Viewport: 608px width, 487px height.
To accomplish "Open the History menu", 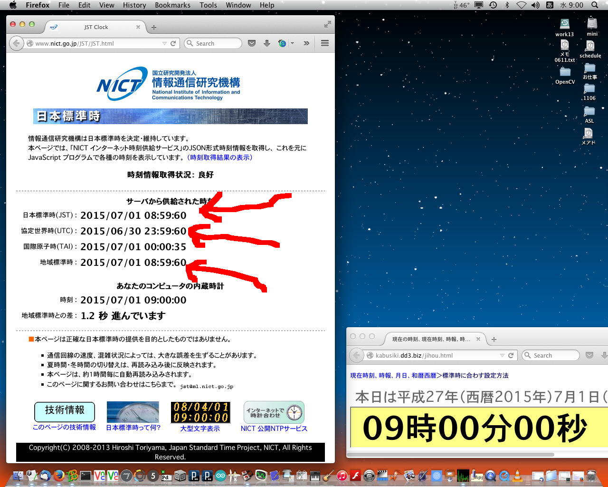I will point(134,5).
